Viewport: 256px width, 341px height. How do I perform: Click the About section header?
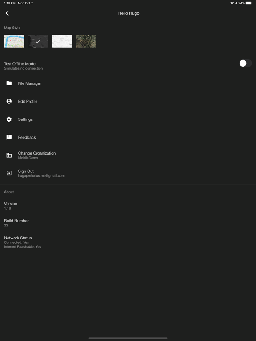[9, 192]
